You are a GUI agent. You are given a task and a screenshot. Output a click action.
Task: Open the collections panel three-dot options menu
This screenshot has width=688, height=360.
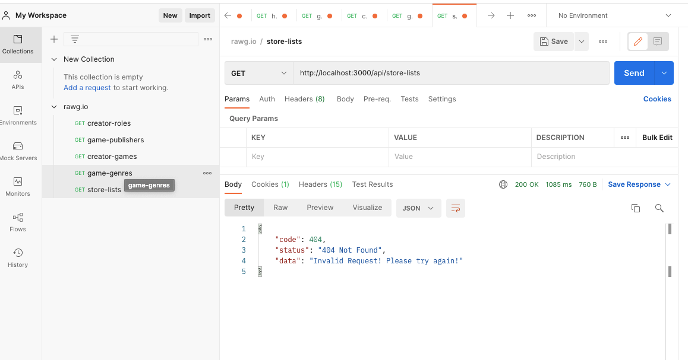[x=208, y=39]
